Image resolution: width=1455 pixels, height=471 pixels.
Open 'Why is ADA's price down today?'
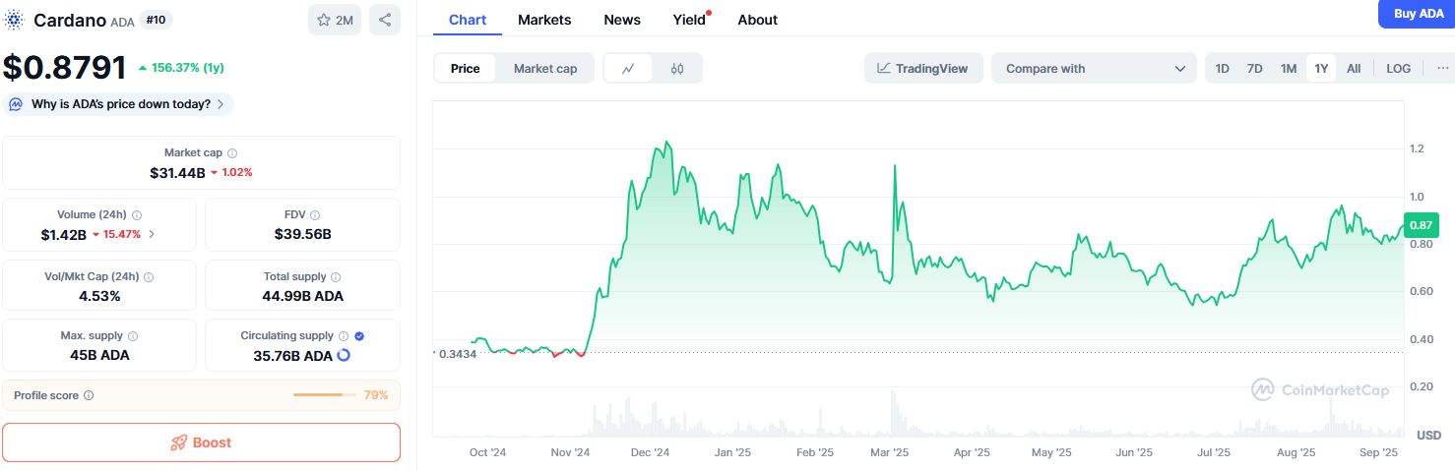119,104
